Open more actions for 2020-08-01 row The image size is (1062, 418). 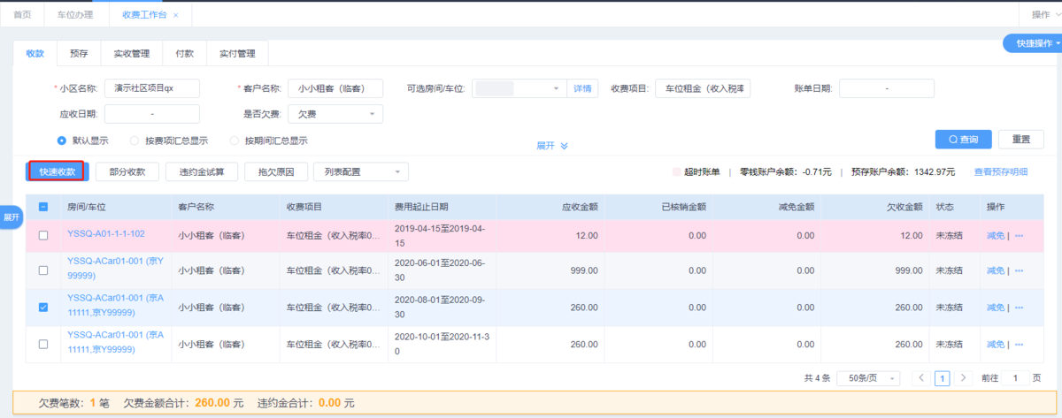coord(1019,308)
